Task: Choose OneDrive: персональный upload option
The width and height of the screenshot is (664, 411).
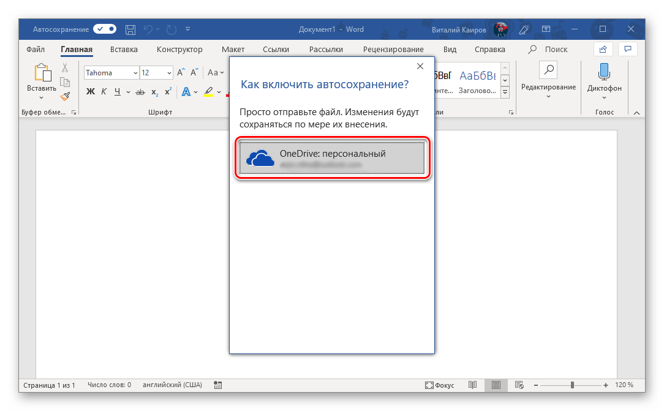Action: click(331, 159)
